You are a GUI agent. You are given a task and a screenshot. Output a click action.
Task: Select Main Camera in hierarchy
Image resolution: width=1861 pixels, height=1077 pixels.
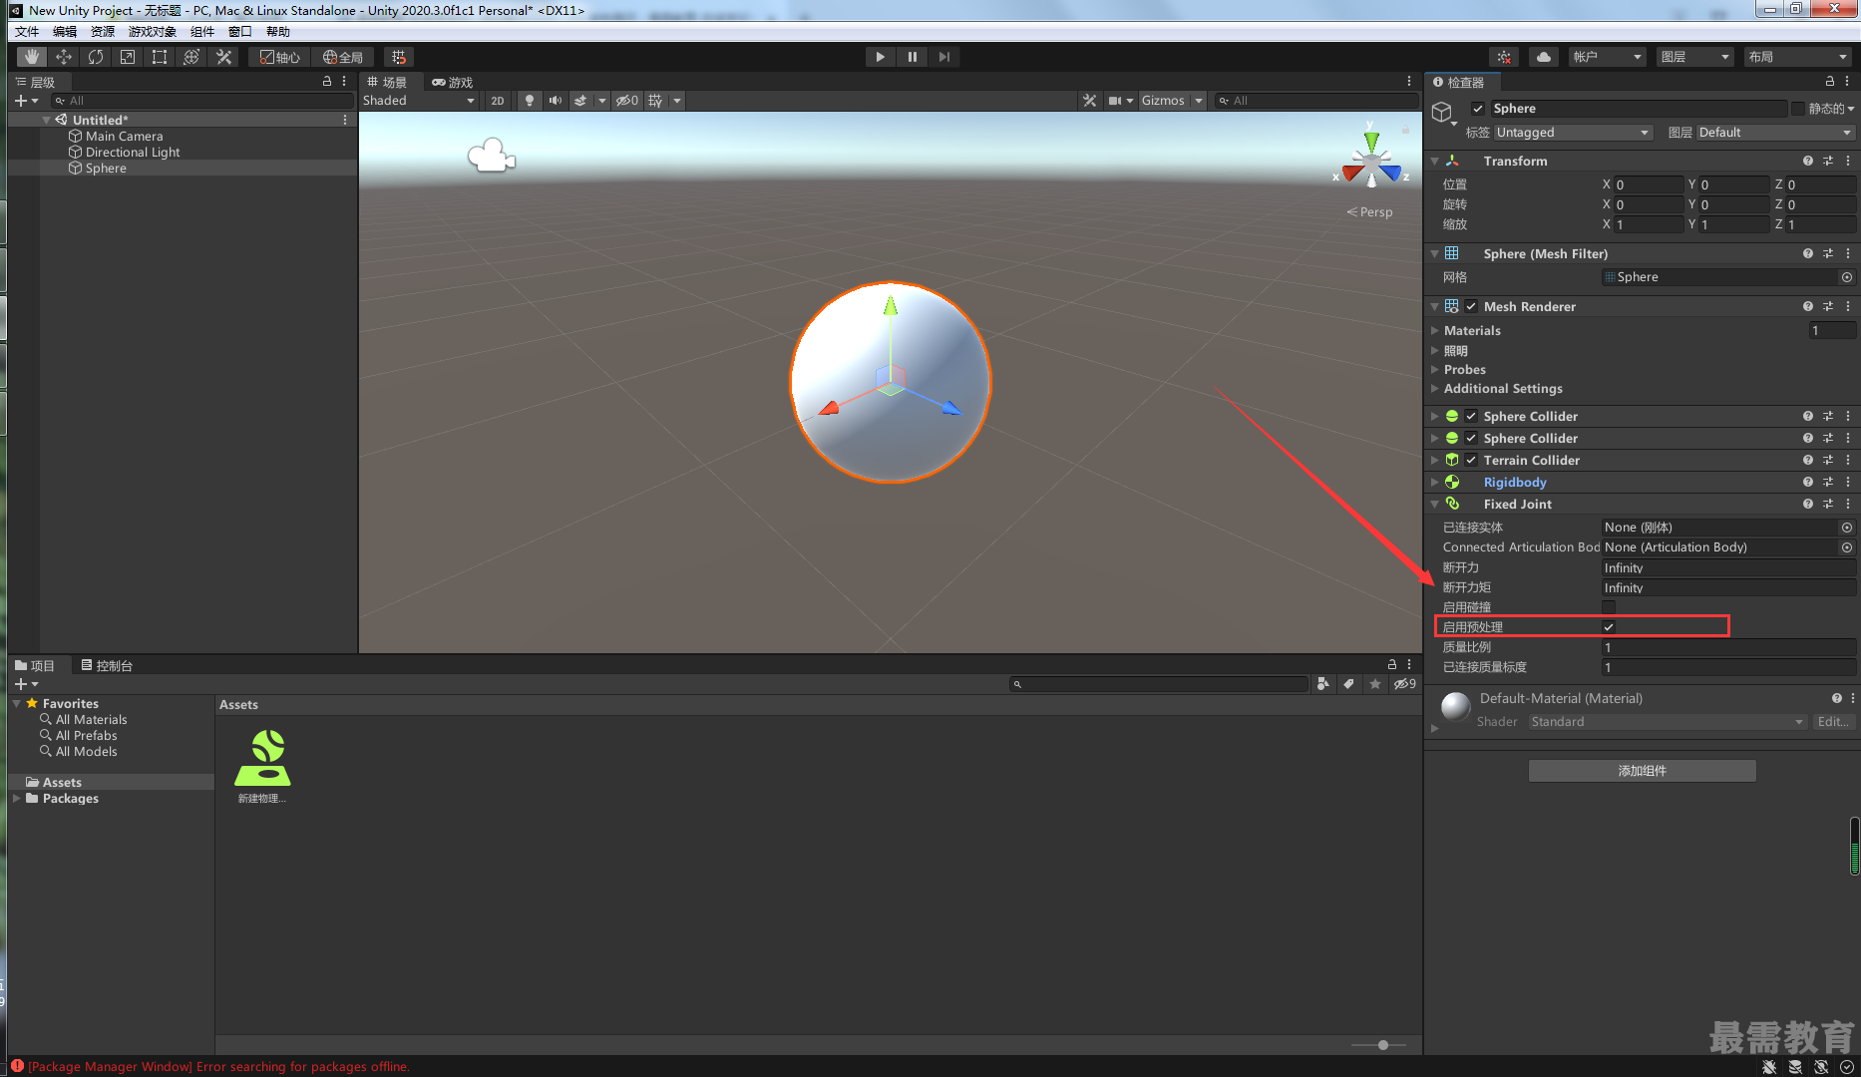[x=124, y=137]
